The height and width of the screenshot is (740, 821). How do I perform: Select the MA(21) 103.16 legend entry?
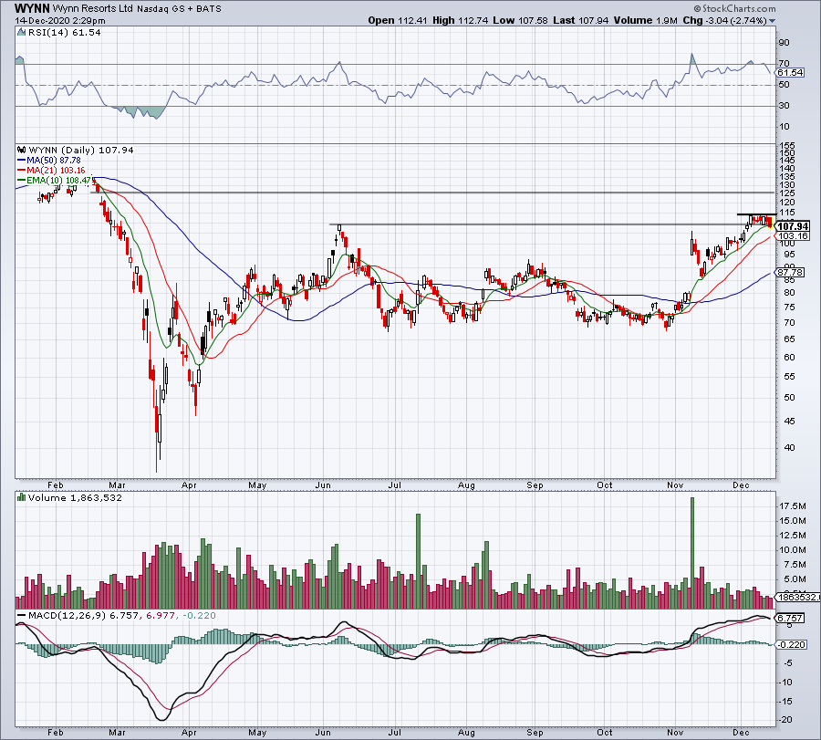(51, 171)
